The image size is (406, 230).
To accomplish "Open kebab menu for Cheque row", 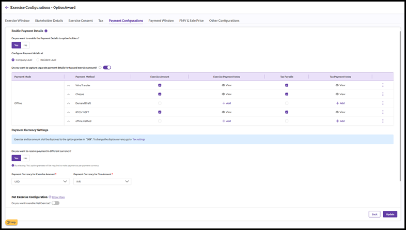I will pyautogui.click(x=383, y=94).
